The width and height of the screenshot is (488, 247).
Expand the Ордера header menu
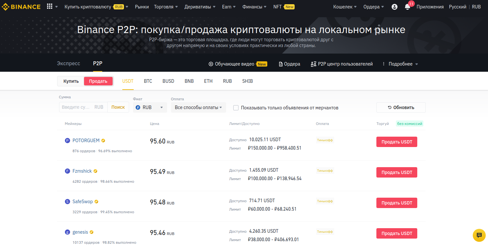click(x=373, y=7)
